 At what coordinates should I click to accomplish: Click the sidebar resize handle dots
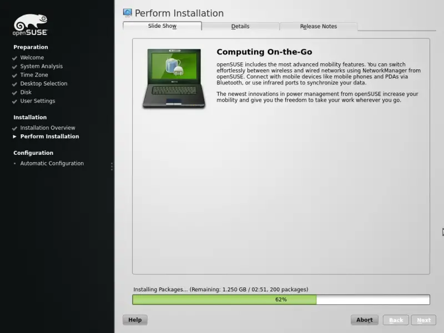[112, 167]
